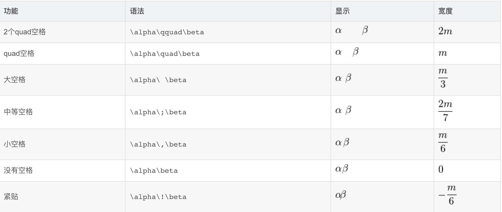Screen dimensions: 502x212
Task: Click the 显示 column header
Action: click(342, 11)
